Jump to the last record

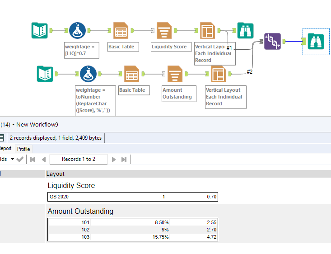point(124,159)
